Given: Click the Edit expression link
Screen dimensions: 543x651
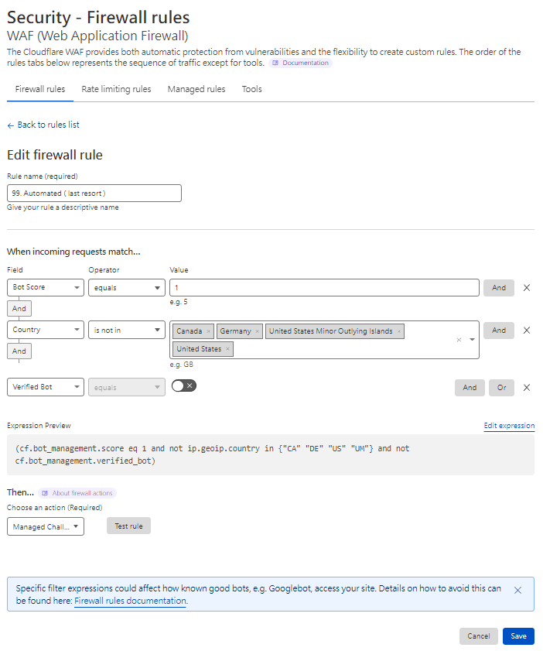Looking at the screenshot, I should coord(509,426).
